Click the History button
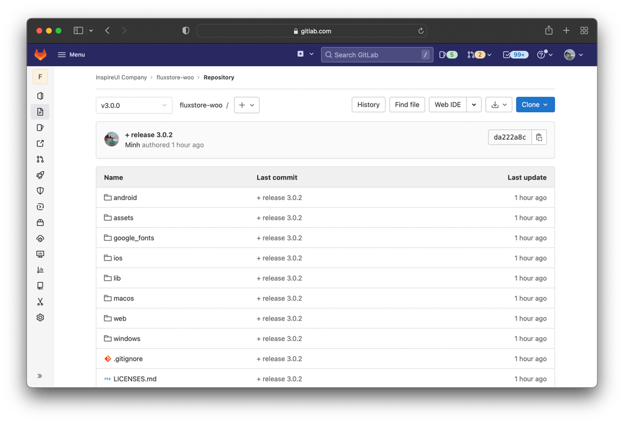The width and height of the screenshot is (624, 423). click(x=368, y=105)
